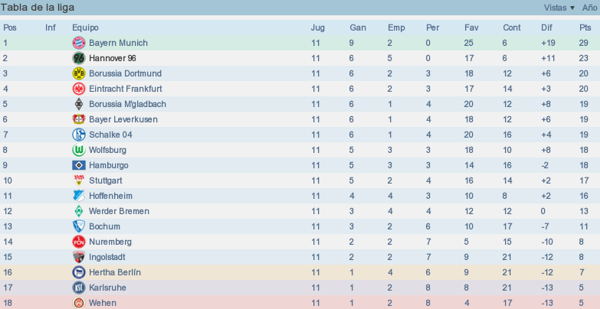Sort table by Pts column header
Viewport: 600px width, 309px height.
[585, 28]
